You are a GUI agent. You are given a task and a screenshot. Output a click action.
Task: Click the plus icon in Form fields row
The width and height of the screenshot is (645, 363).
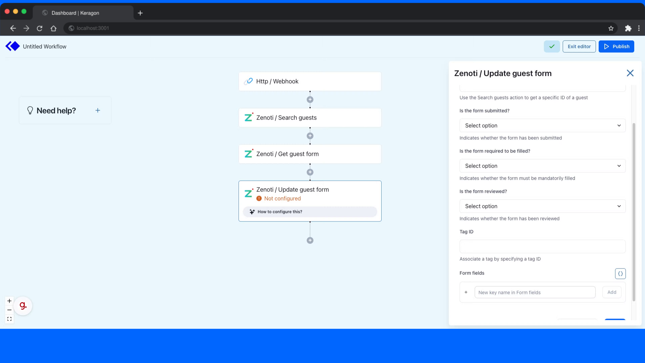point(466,292)
